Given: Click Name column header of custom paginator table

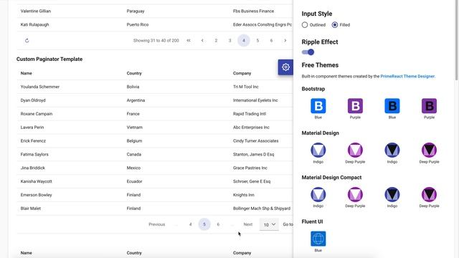Looking at the screenshot, I should pyautogui.click(x=27, y=73).
